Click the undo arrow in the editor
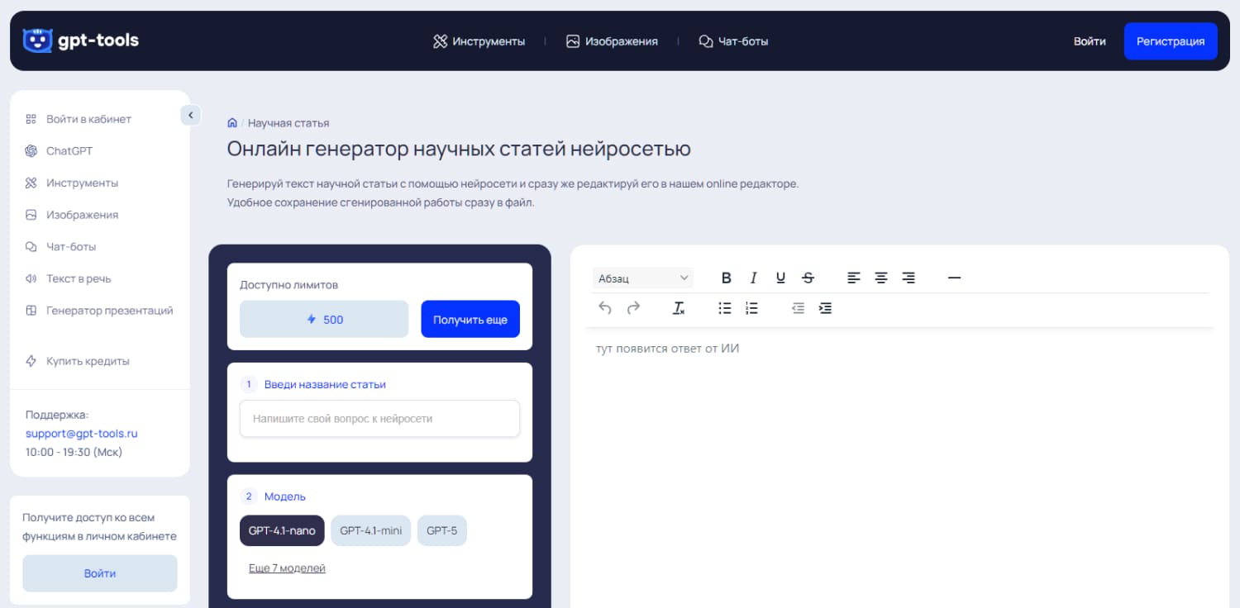Viewport: 1240px width, 608px height. [604, 307]
